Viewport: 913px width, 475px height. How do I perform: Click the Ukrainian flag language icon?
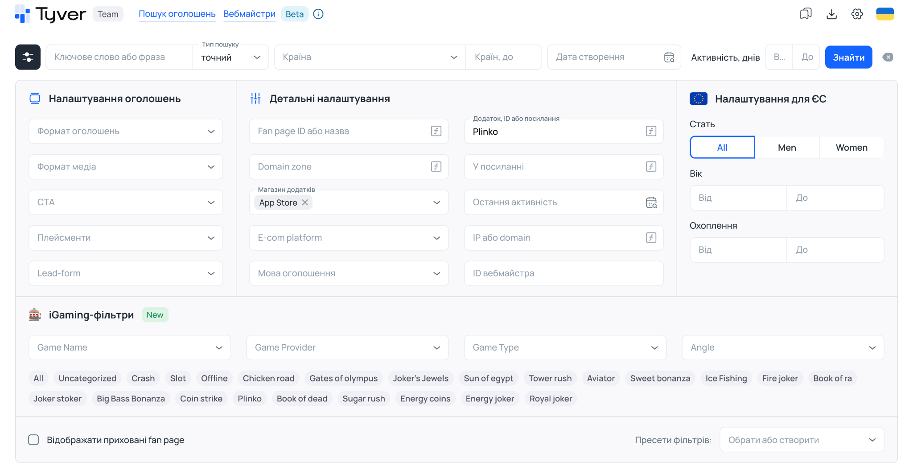tap(885, 14)
